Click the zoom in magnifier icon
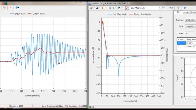 coord(110,8)
